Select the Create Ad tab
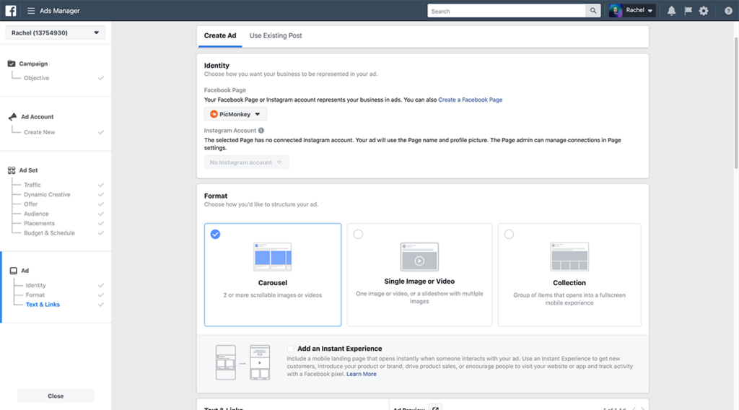 219,35
